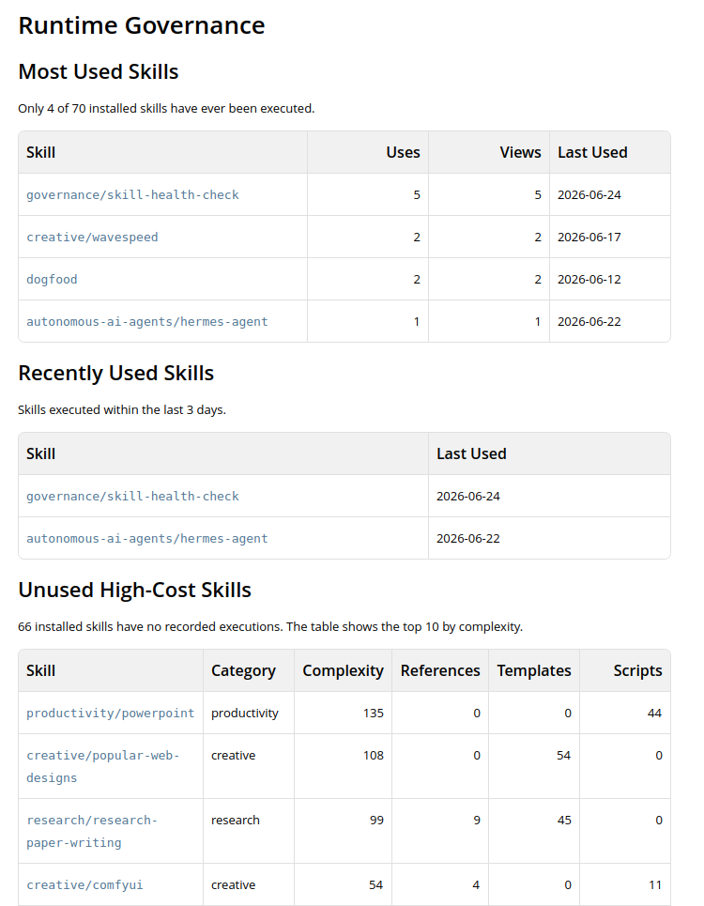Click governance/skill-health-check in Recently Used Skills table
The width and height of the screenshot is (704, 906).
coord(132,497)
